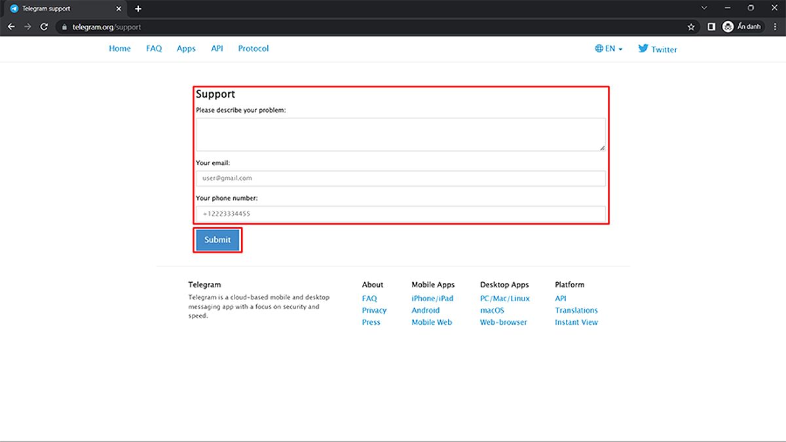Minimize the browser window

tap(728, 8)
